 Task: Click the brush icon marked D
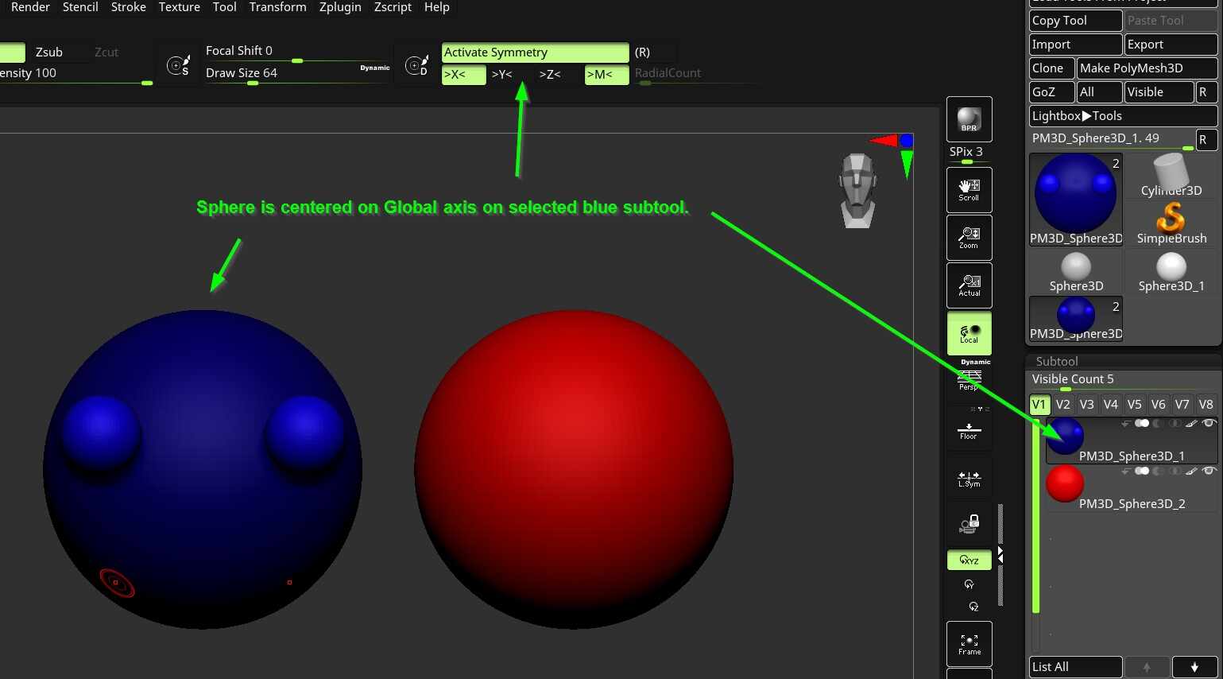(x=416, y=64)
